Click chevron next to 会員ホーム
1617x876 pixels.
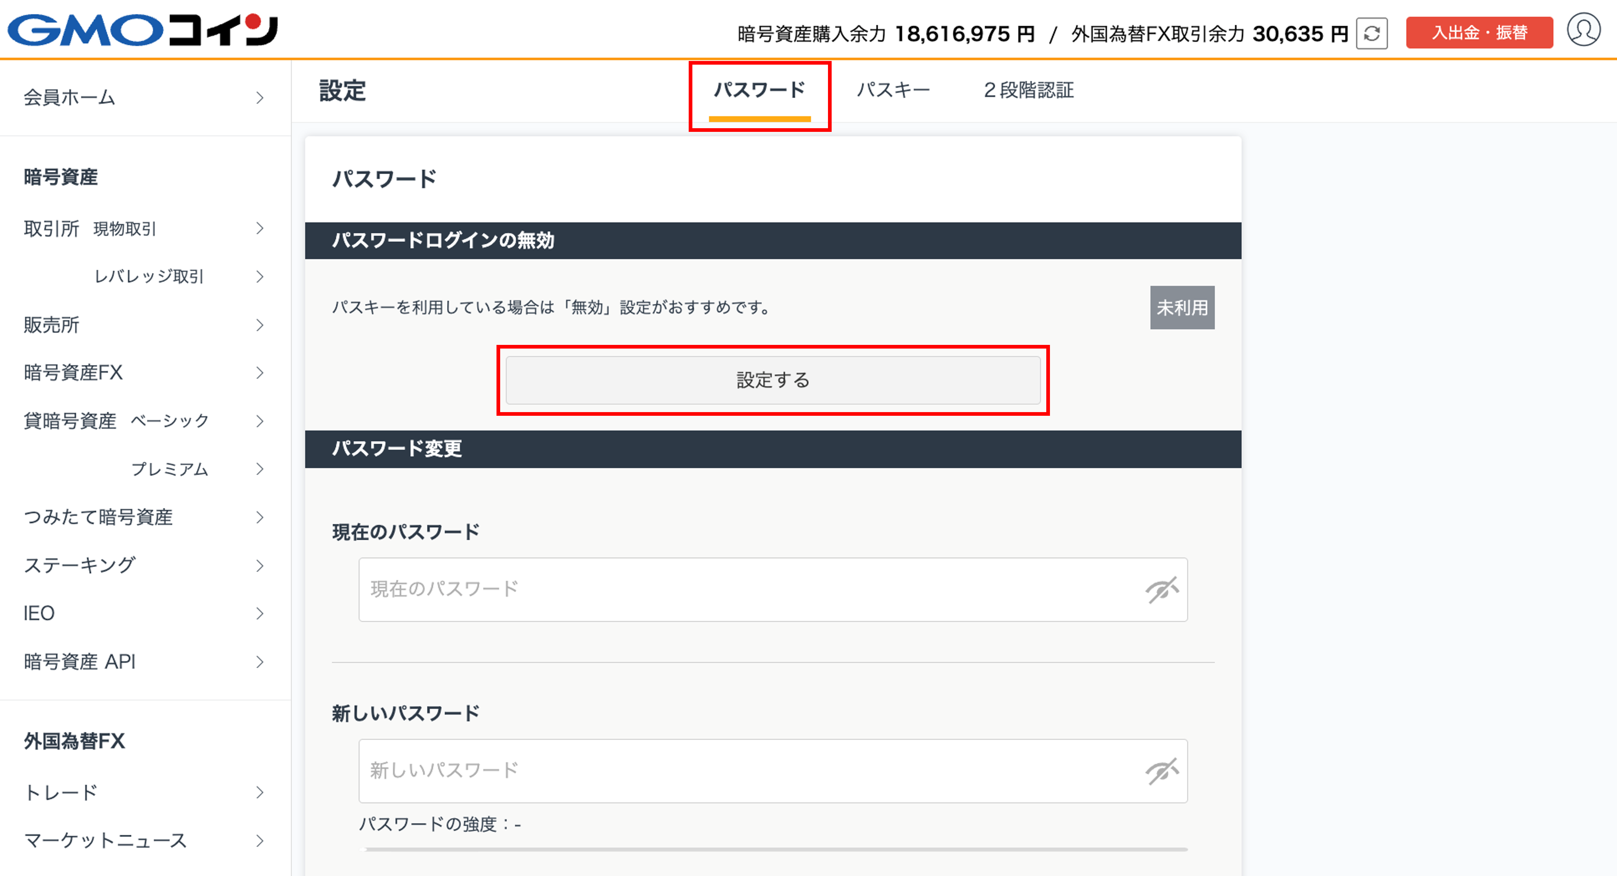pyautogui.click(x=260, y=98)
